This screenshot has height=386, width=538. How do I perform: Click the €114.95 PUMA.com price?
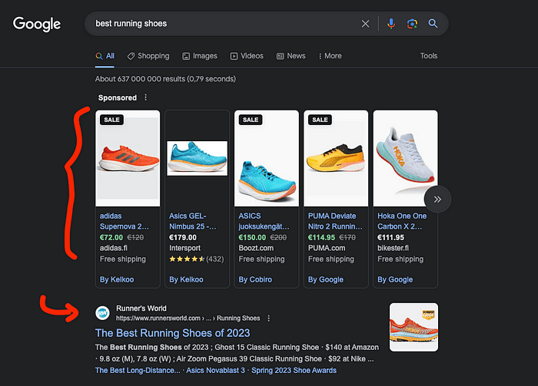321,237
